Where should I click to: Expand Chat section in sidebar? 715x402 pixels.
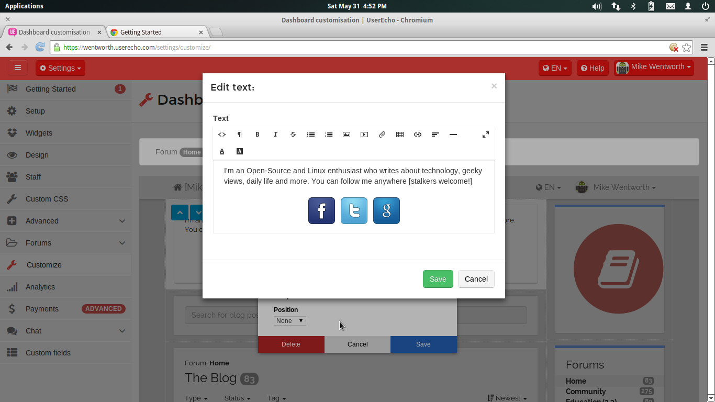(x=65, y=331)
